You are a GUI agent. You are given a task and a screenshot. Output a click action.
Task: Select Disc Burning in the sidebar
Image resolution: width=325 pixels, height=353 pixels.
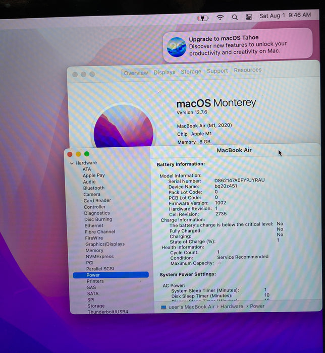pyautogui.click(x=98, y=219)
